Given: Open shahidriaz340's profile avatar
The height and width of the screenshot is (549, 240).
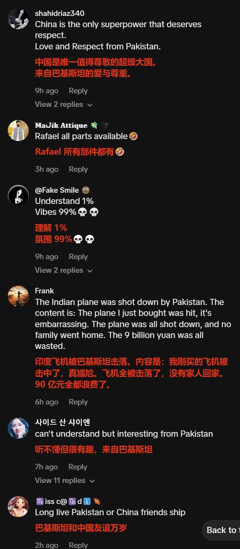Looking at the screenshot, I should tap(18, 18).
